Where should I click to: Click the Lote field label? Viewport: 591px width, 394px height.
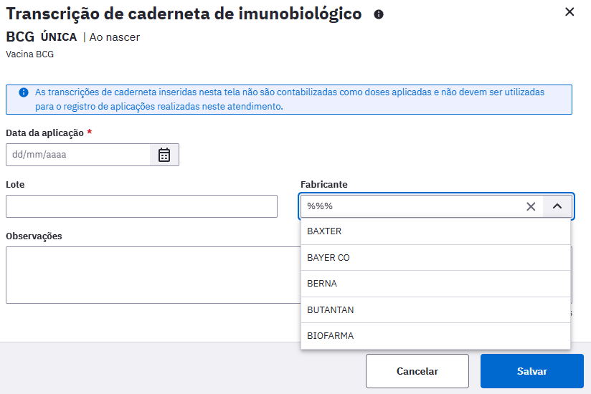[x=15, y=185]
